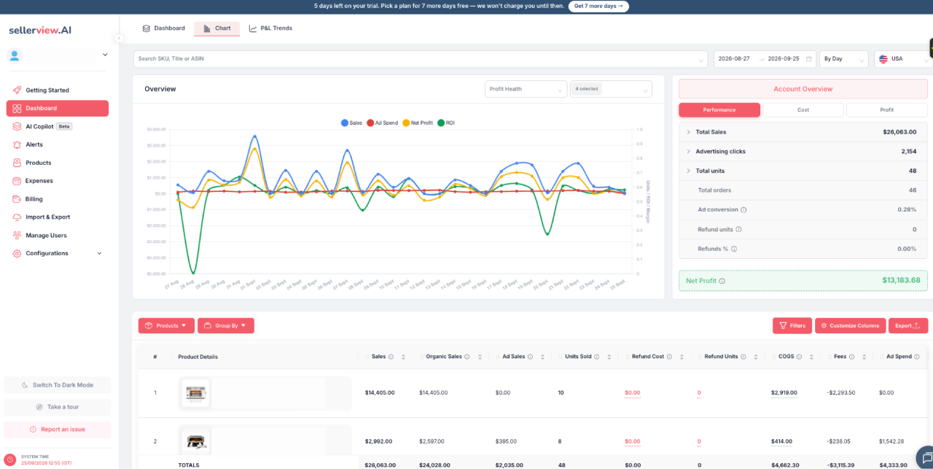Open Alerts bell icon in sidebar
The width and height of the screenshot is (933, 469).
click(x=17, y=144)
